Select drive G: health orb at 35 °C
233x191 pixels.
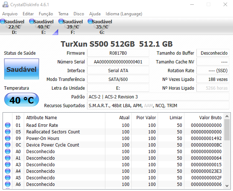click(90, 21)
